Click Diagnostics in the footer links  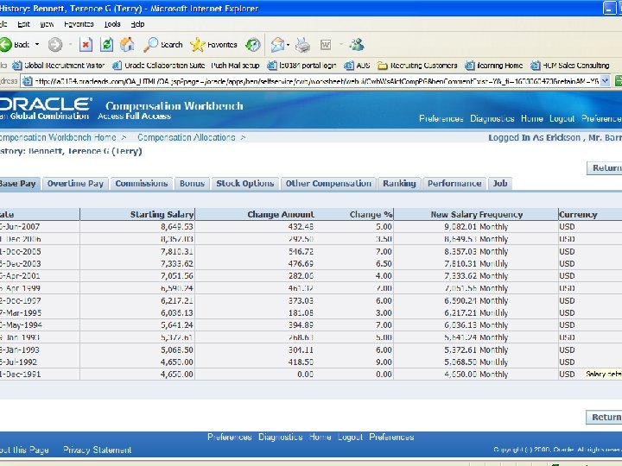click(x=281, y=437)
